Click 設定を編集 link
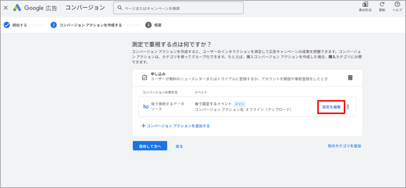The image size is (406, 188). point(331,107)
